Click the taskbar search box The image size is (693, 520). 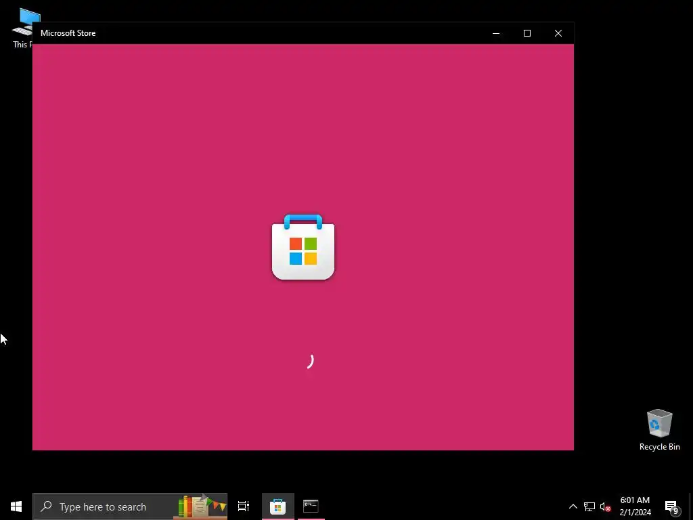pos(130,506)
